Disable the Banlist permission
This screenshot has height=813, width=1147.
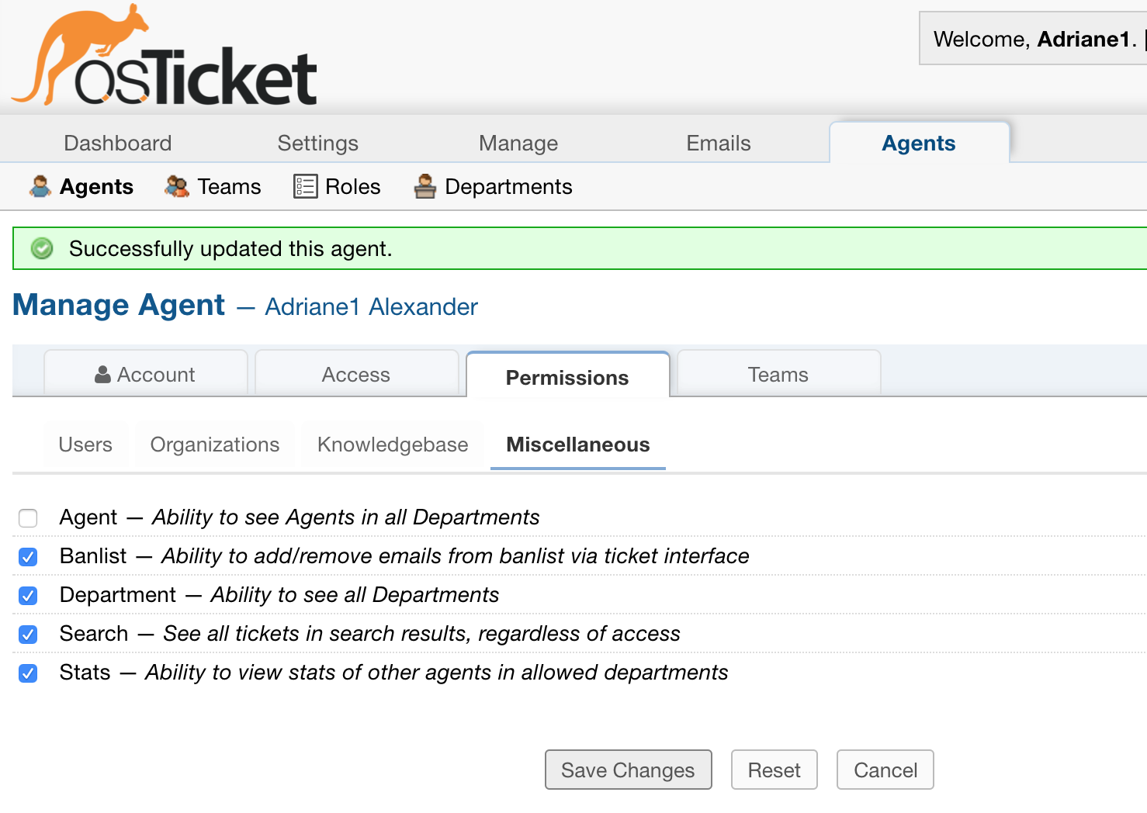[x=28, y=557]
